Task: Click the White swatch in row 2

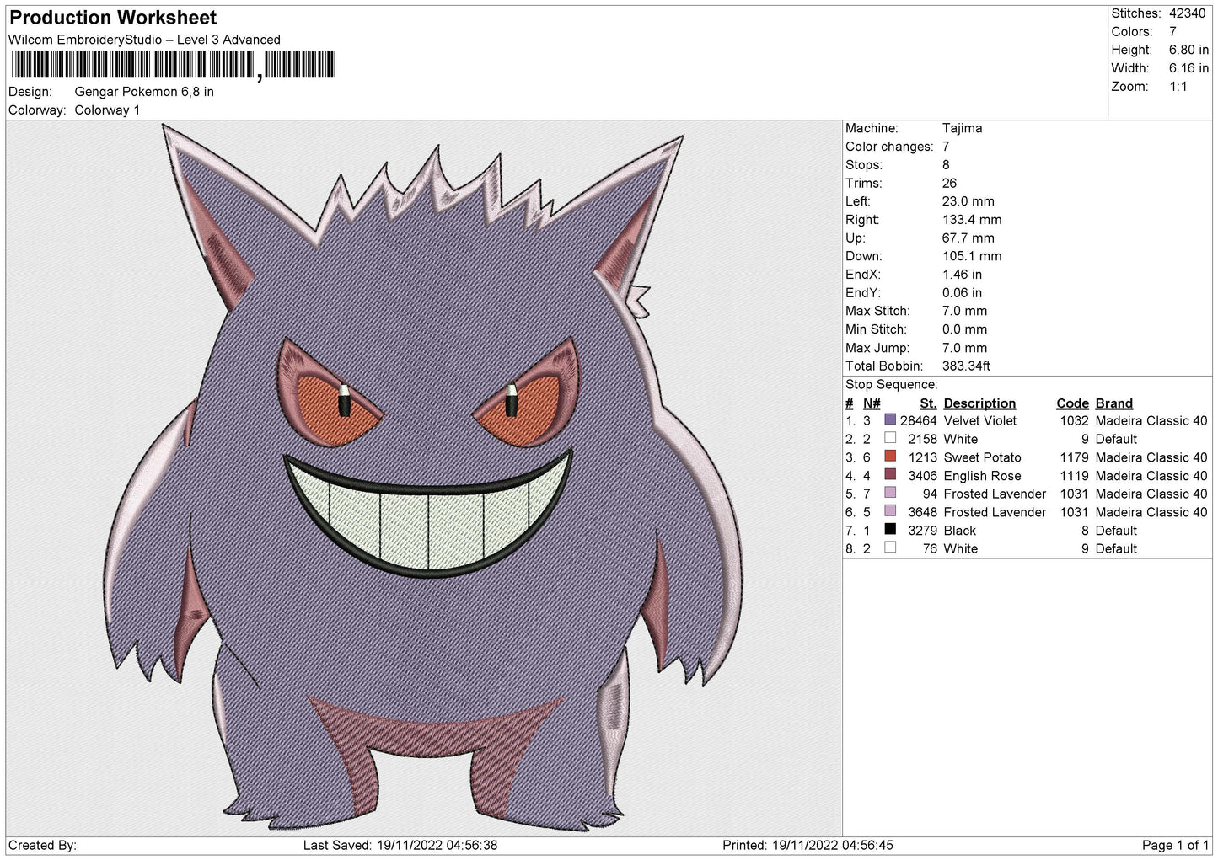Action: (890, 439)
